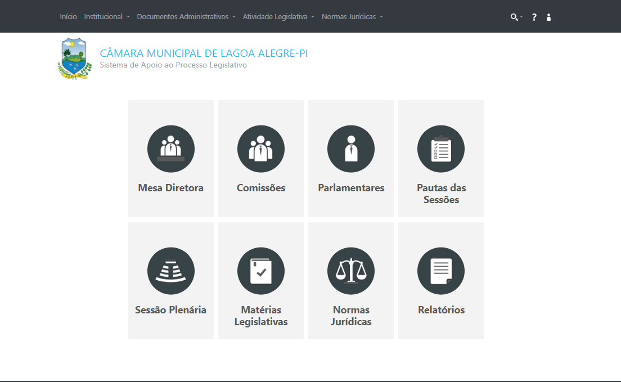Click the Sessão Plenária chamber icon
The width and height of the screenshot is (621, 382).
click(x=171, y=271)
